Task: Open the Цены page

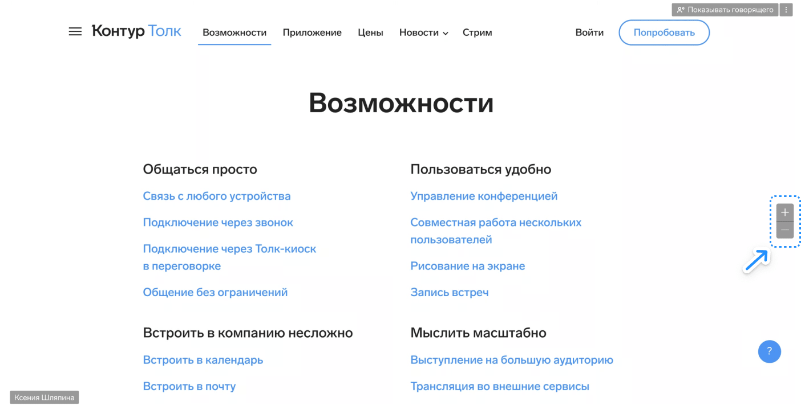Action: click(370, 33)
